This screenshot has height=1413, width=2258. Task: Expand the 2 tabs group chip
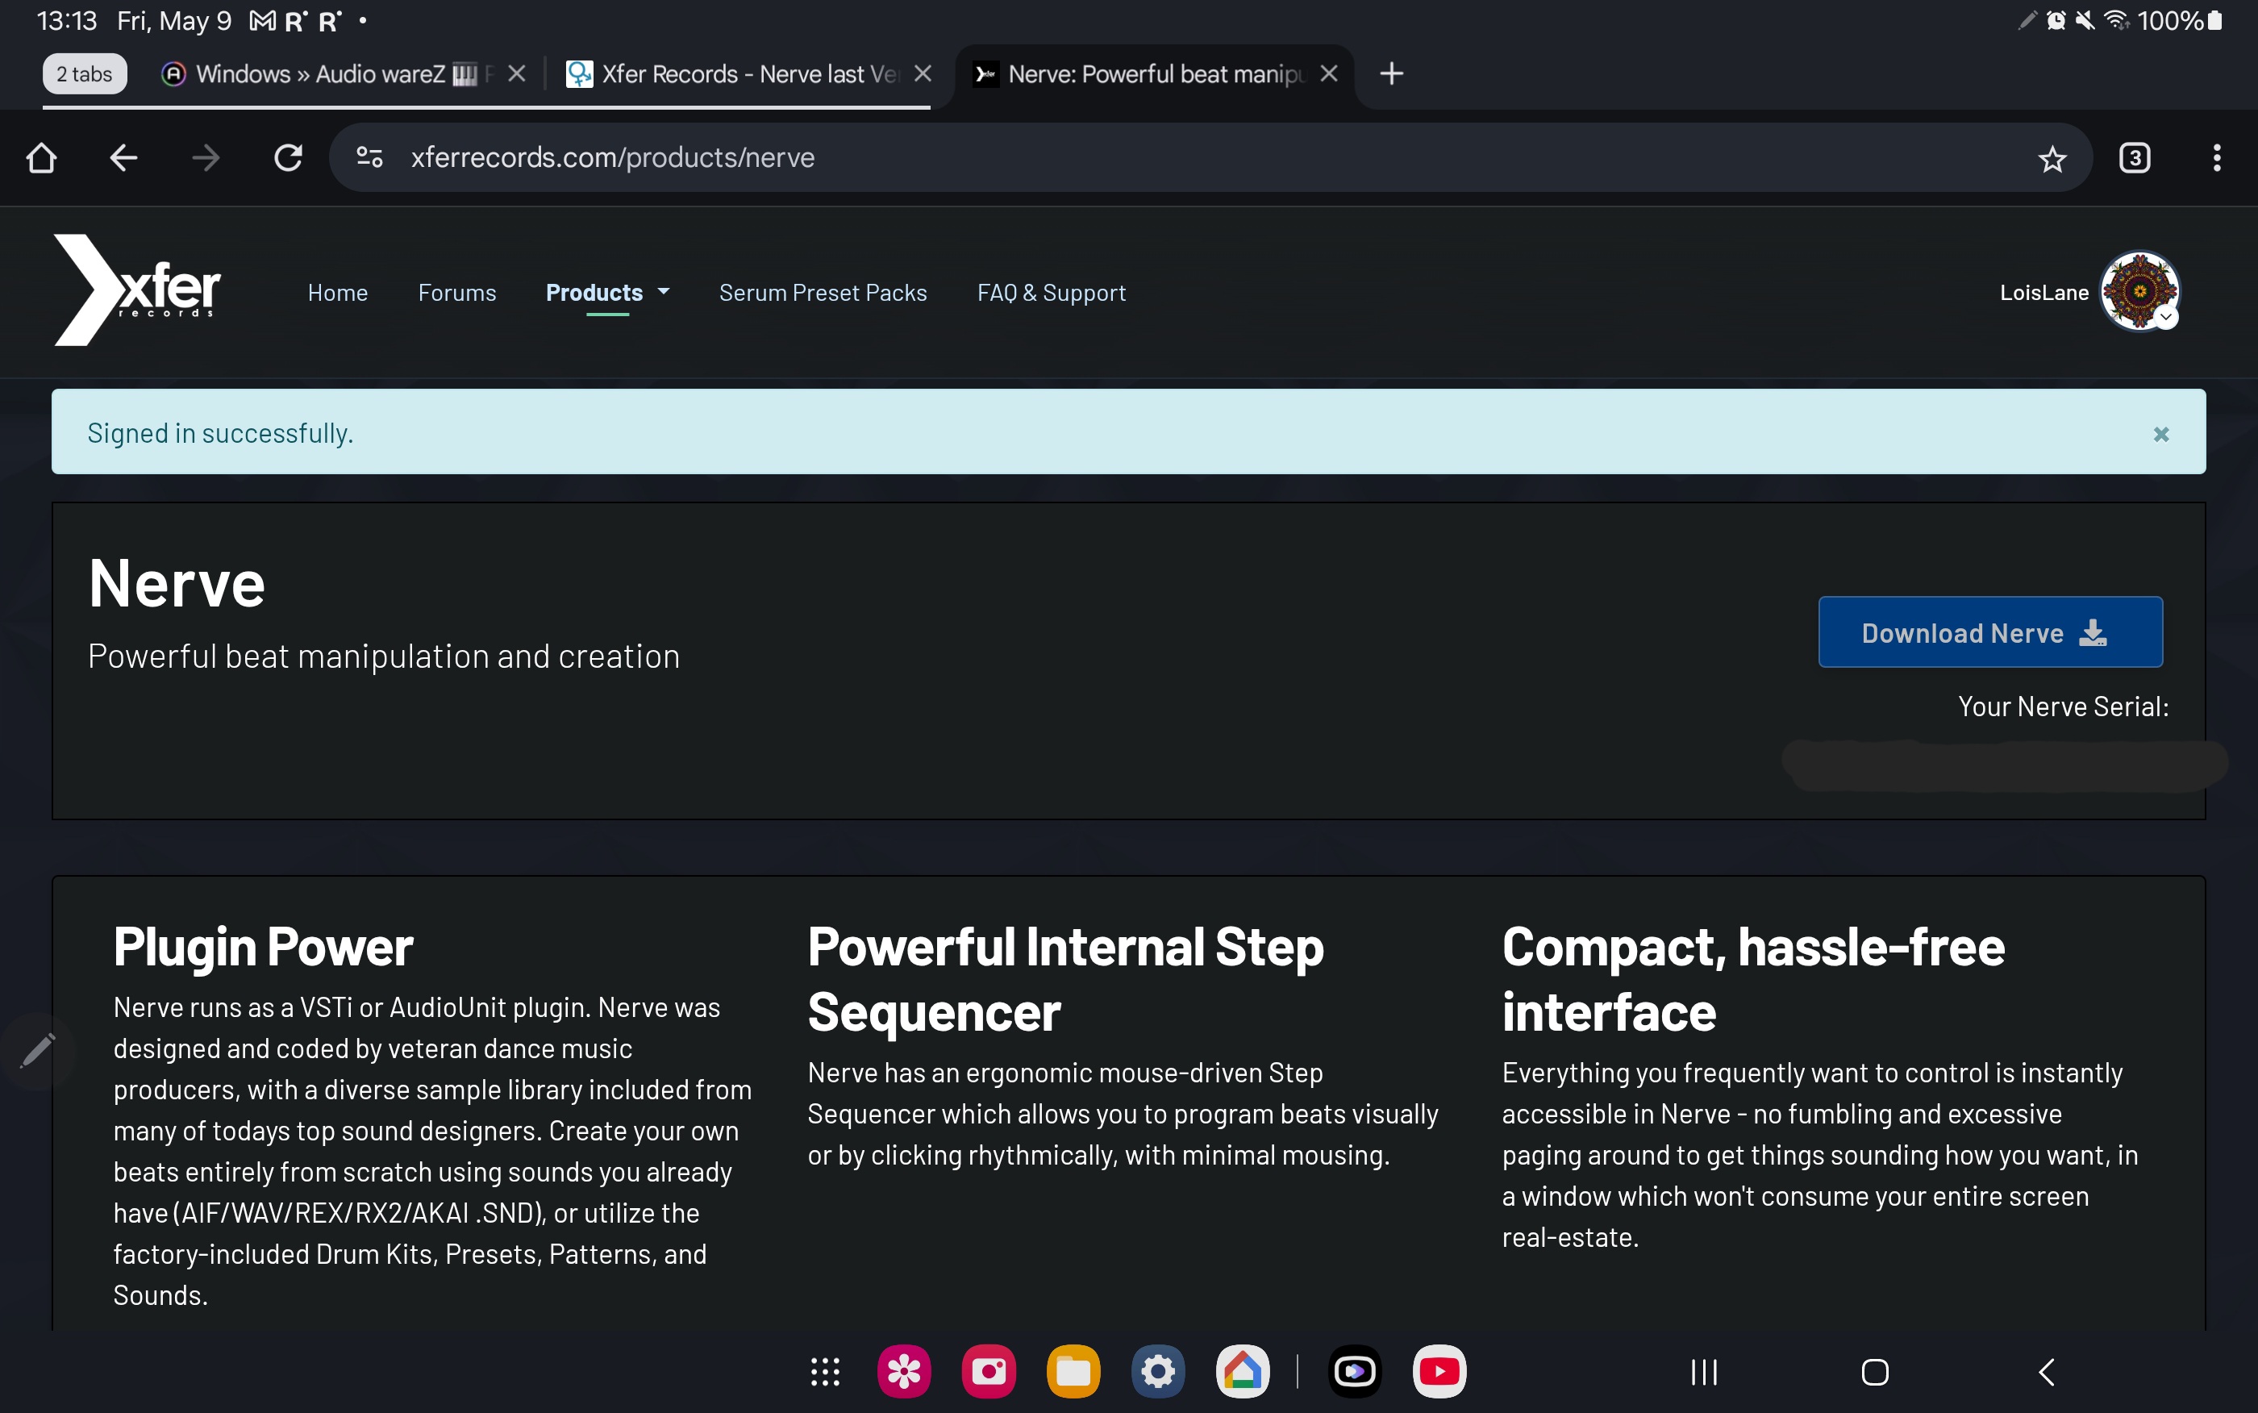[84, 74]
